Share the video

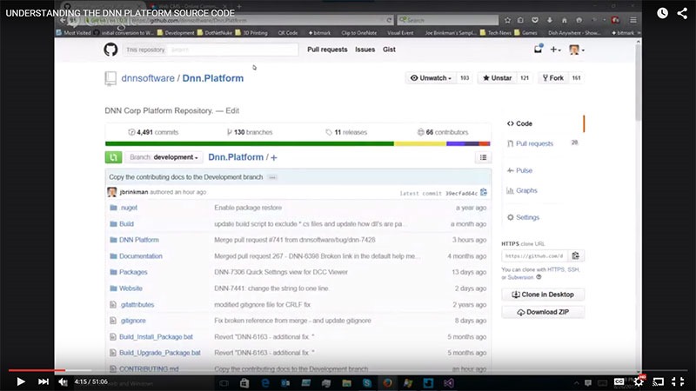click(682, 13)
